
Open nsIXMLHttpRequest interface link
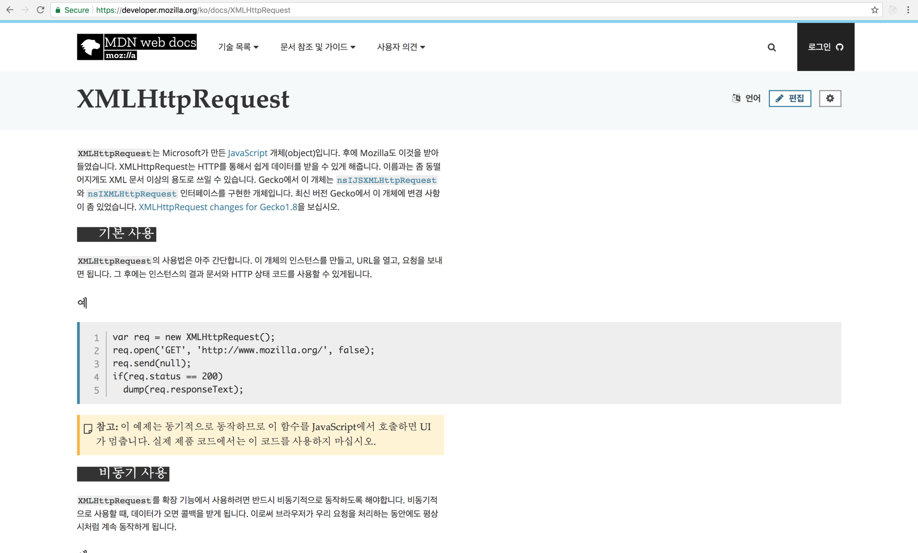[x=132, y=194]
